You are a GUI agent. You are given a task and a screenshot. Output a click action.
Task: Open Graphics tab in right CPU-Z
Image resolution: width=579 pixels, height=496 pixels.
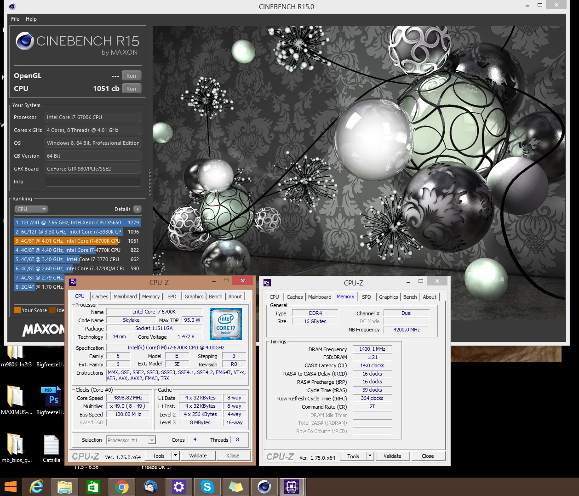click(x=389, y=297)
